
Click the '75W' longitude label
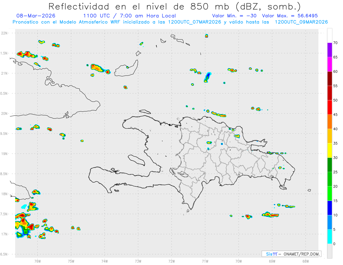click(71, 261)
